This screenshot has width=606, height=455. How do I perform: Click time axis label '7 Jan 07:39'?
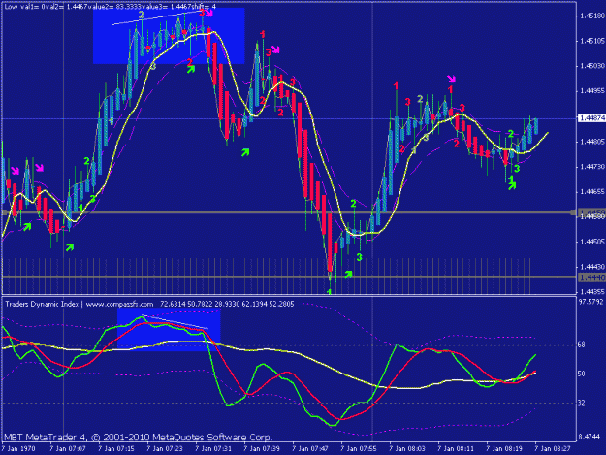tap(262, 449)
